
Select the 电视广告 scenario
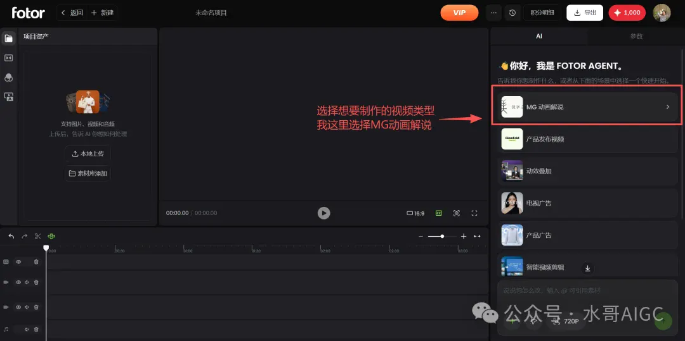coord(587,203)
